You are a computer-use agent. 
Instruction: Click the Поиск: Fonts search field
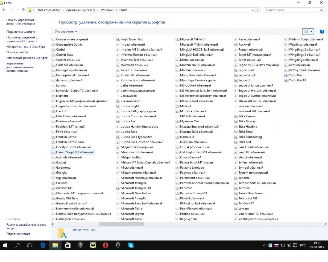point(294,10)
